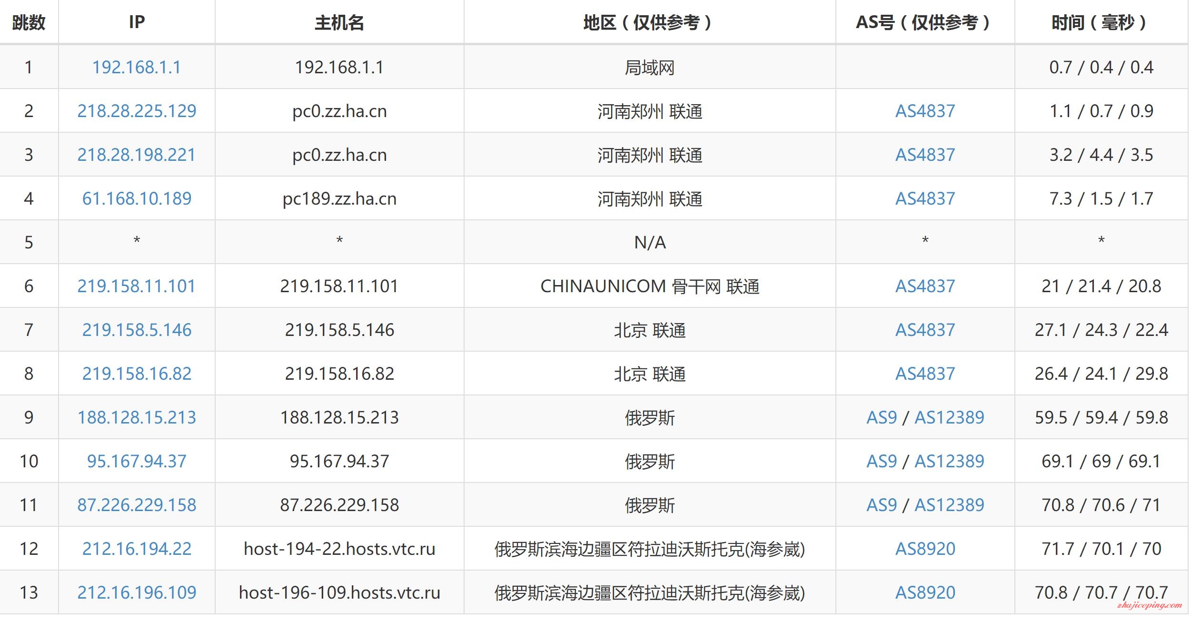The width and height of the screenshot is (1191, 621).
Task: Click AS12389 link in hop 9 row
Action: coord(949,417)
